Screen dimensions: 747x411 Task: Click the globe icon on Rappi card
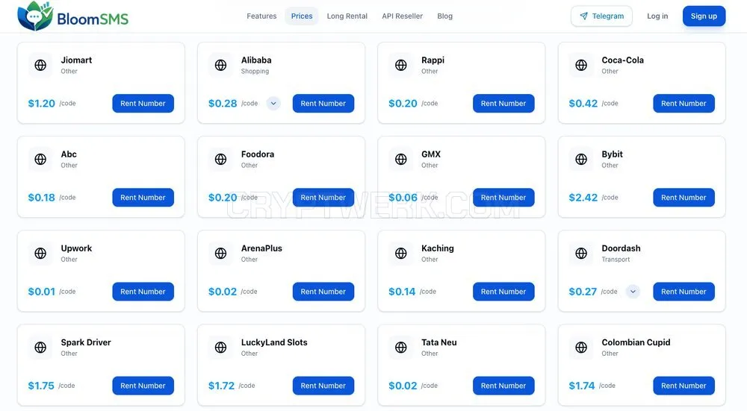point(401,65)
